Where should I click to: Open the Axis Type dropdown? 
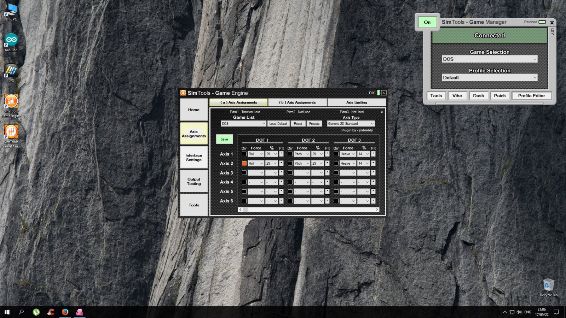pyautogui.click(x=351, y=124)
